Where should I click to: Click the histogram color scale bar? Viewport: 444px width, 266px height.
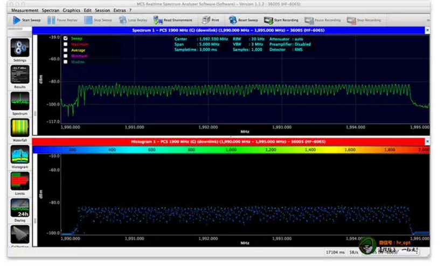click(x=231, y=150)
